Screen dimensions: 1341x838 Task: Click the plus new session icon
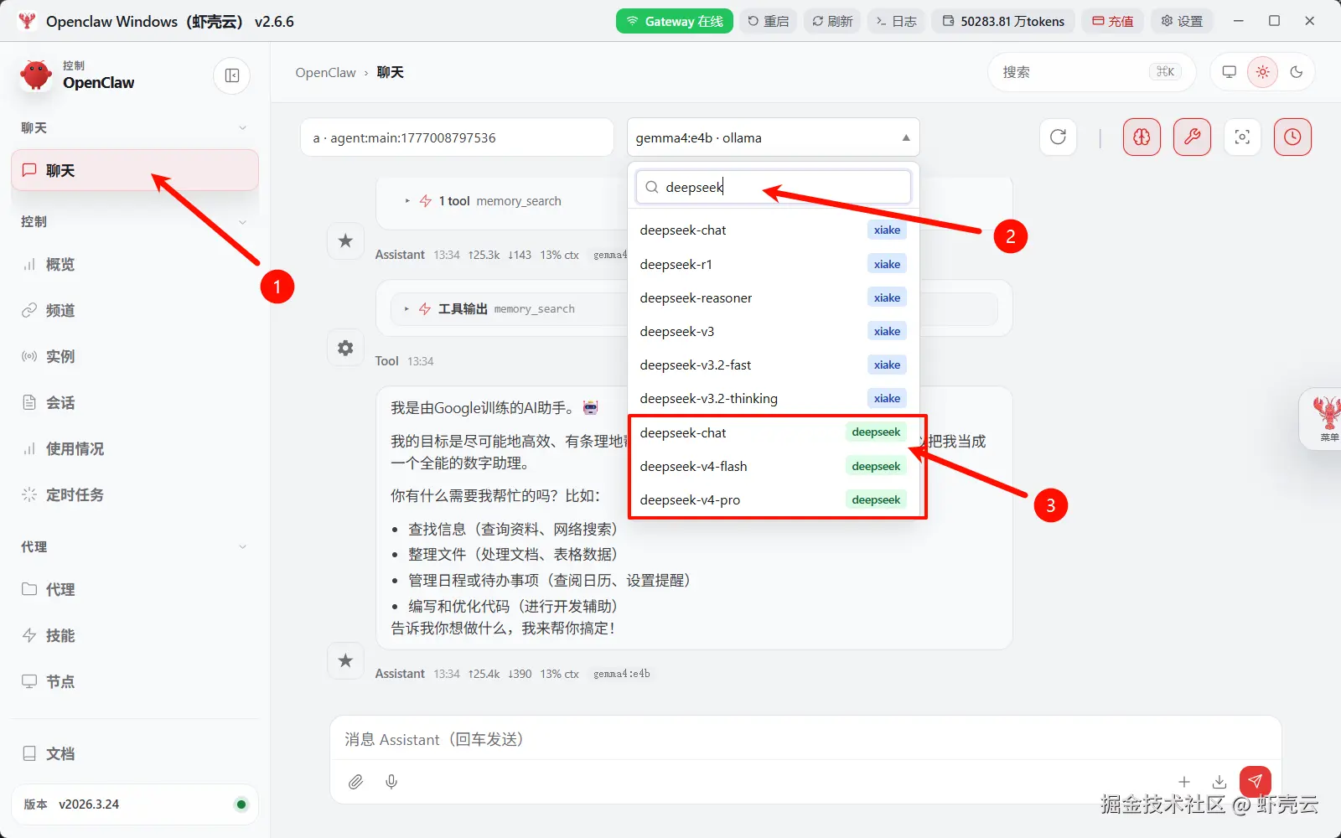pos(1184,782)
